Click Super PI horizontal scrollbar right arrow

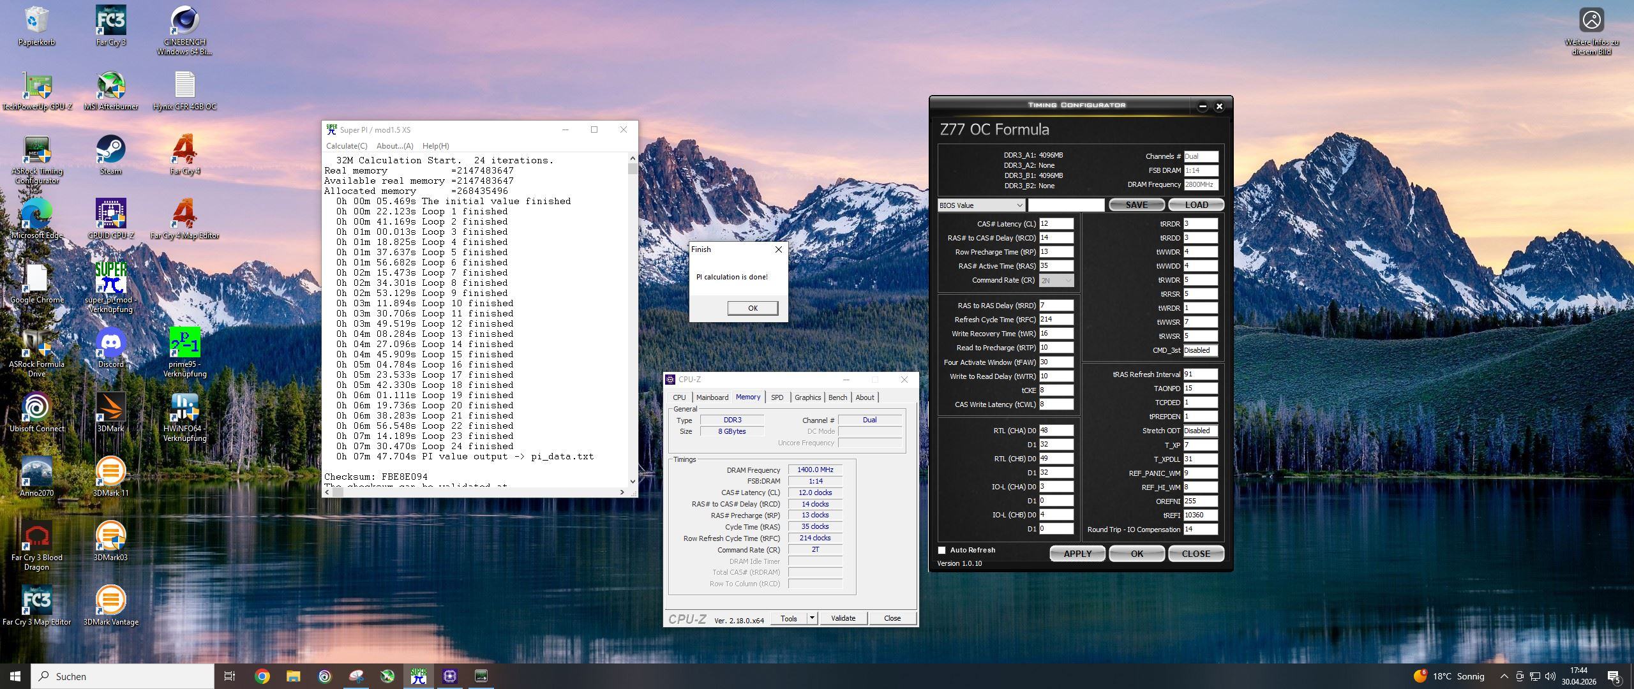(x=622, y=492)
